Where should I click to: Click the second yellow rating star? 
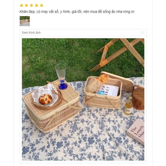coord(27,5)
